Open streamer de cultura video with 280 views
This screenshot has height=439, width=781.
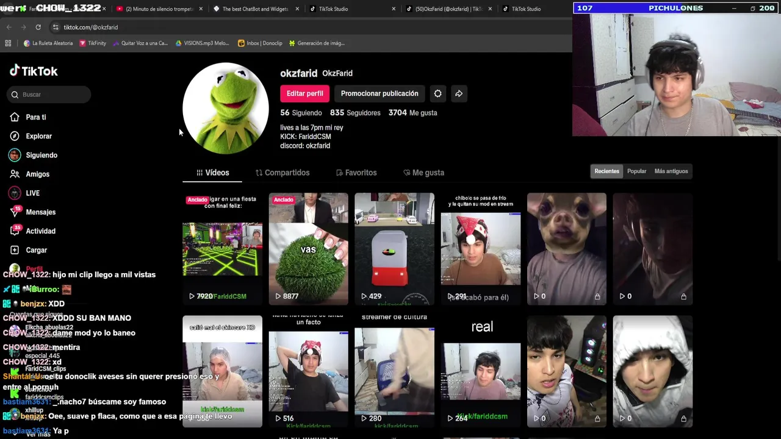click(x=394, y=371)
